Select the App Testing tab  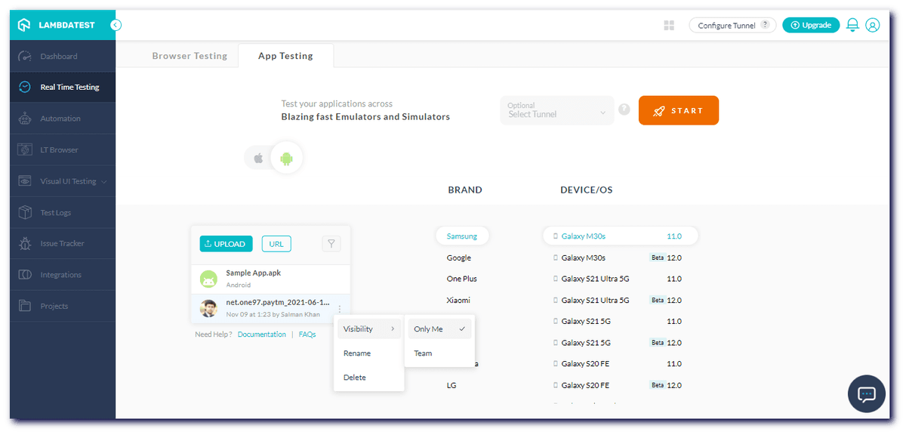(x=285, y=56)
